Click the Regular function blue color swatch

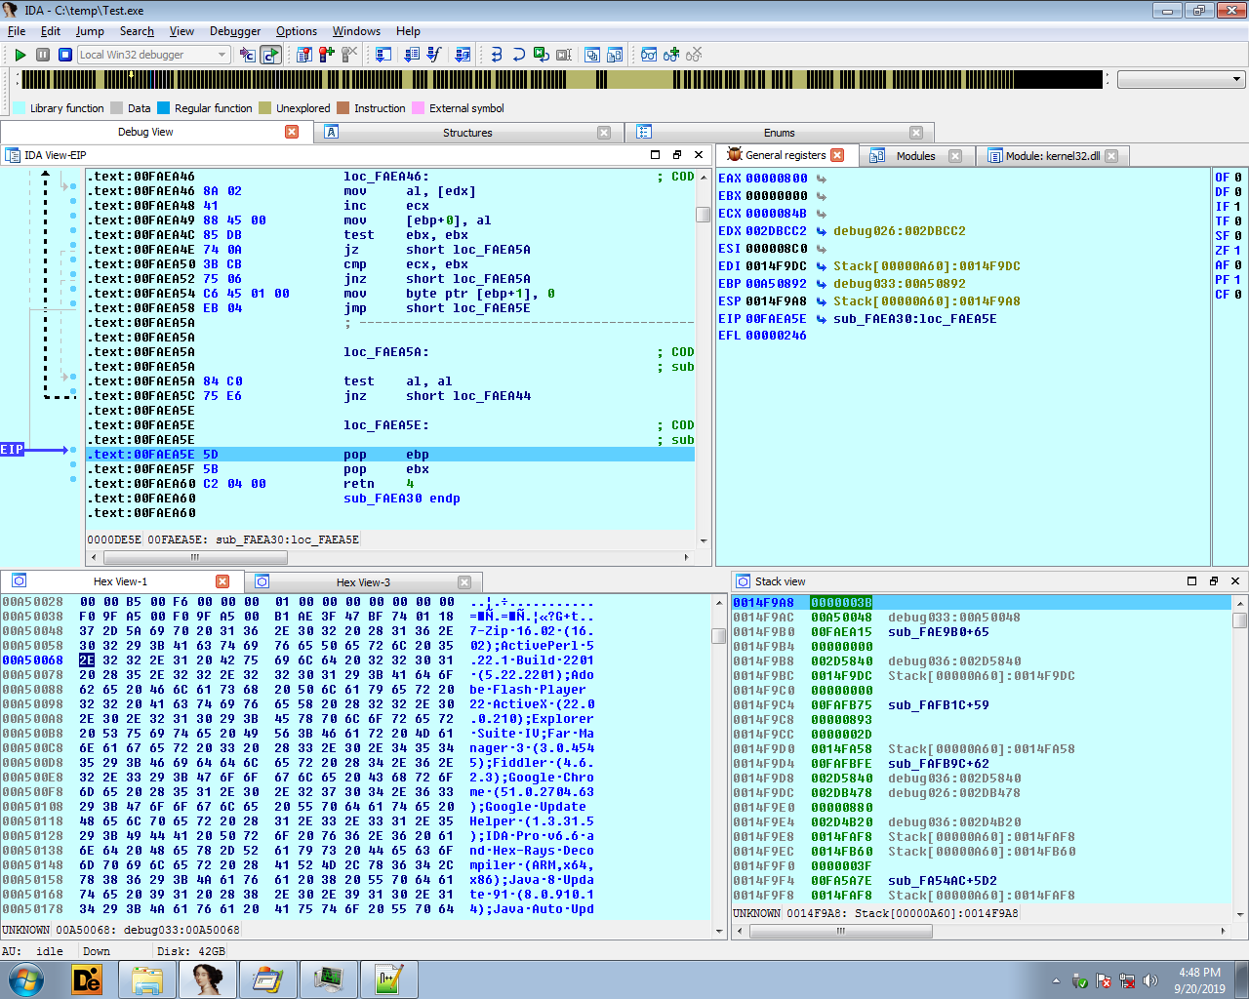[x=164, y=108]
